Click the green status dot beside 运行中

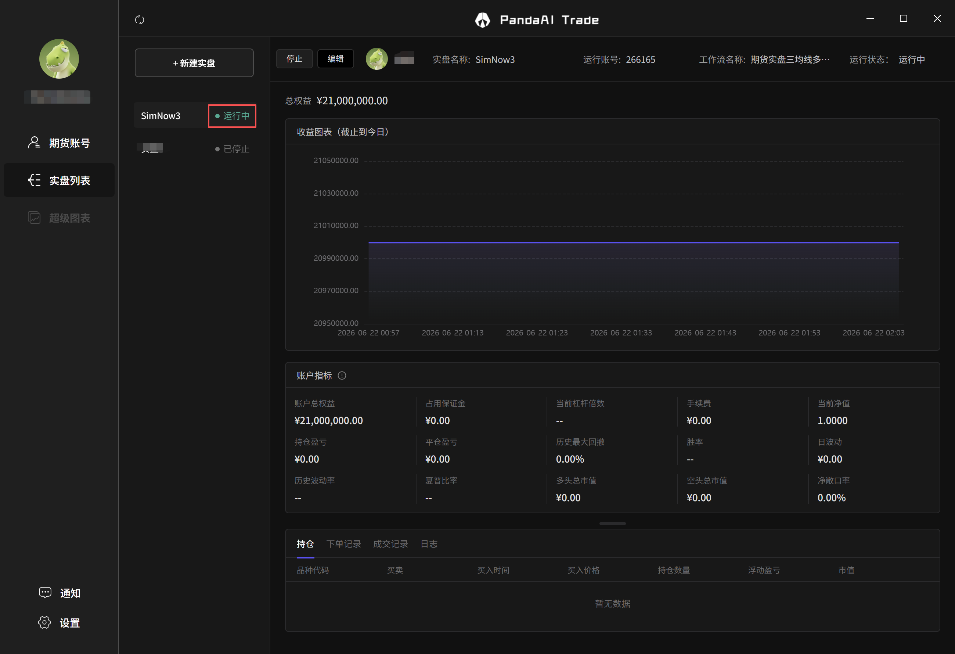click(217, 116)
